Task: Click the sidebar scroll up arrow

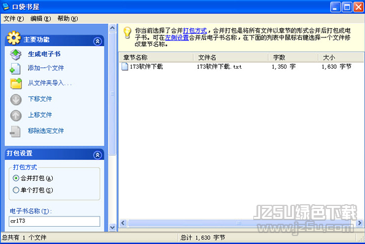Action: 112,28
